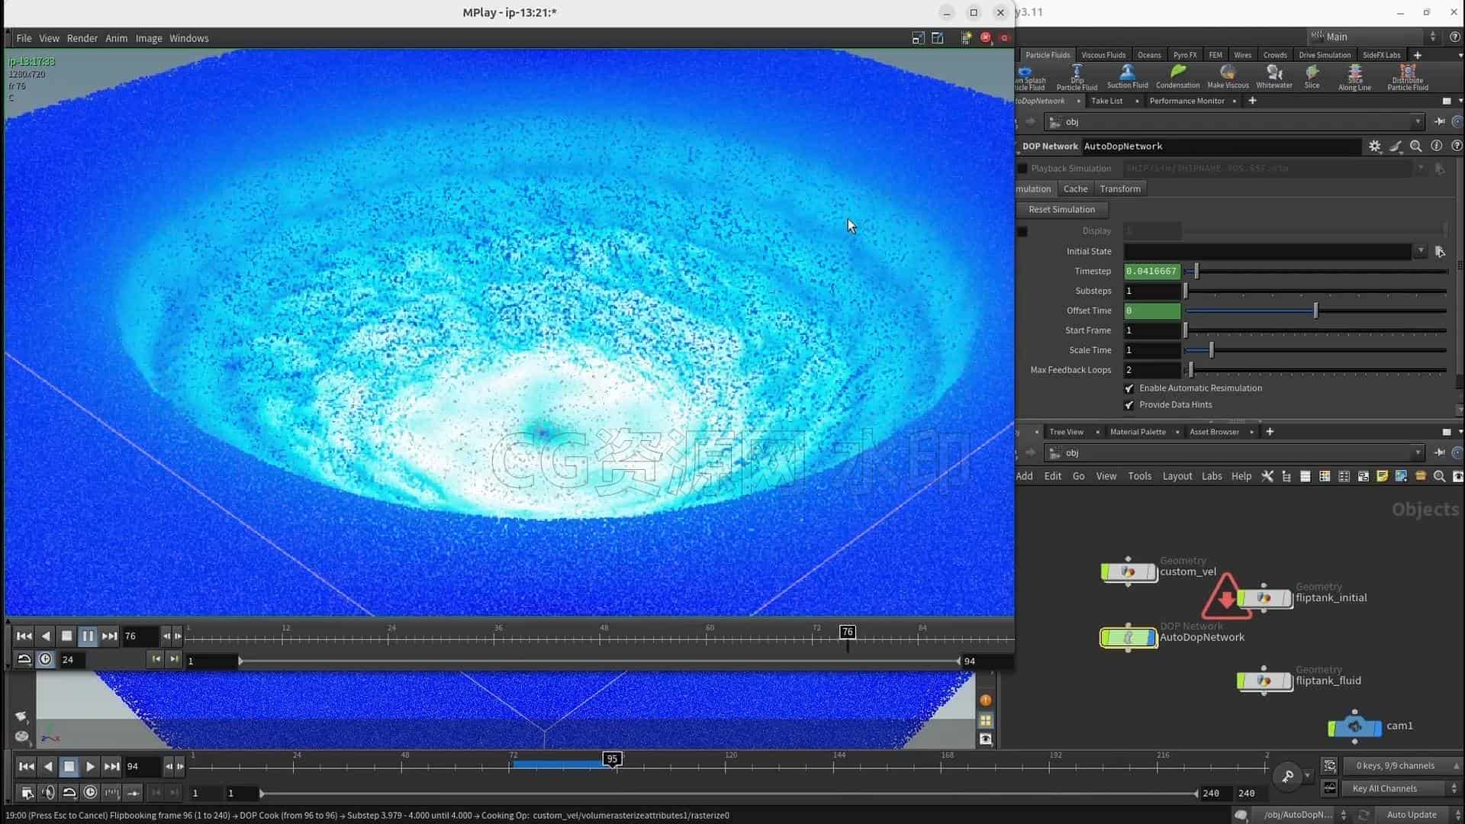The width and height of the screenshot is (1465, 824).
Task: Select the Make Viscous shelf tool
Action: point(1228,76)
